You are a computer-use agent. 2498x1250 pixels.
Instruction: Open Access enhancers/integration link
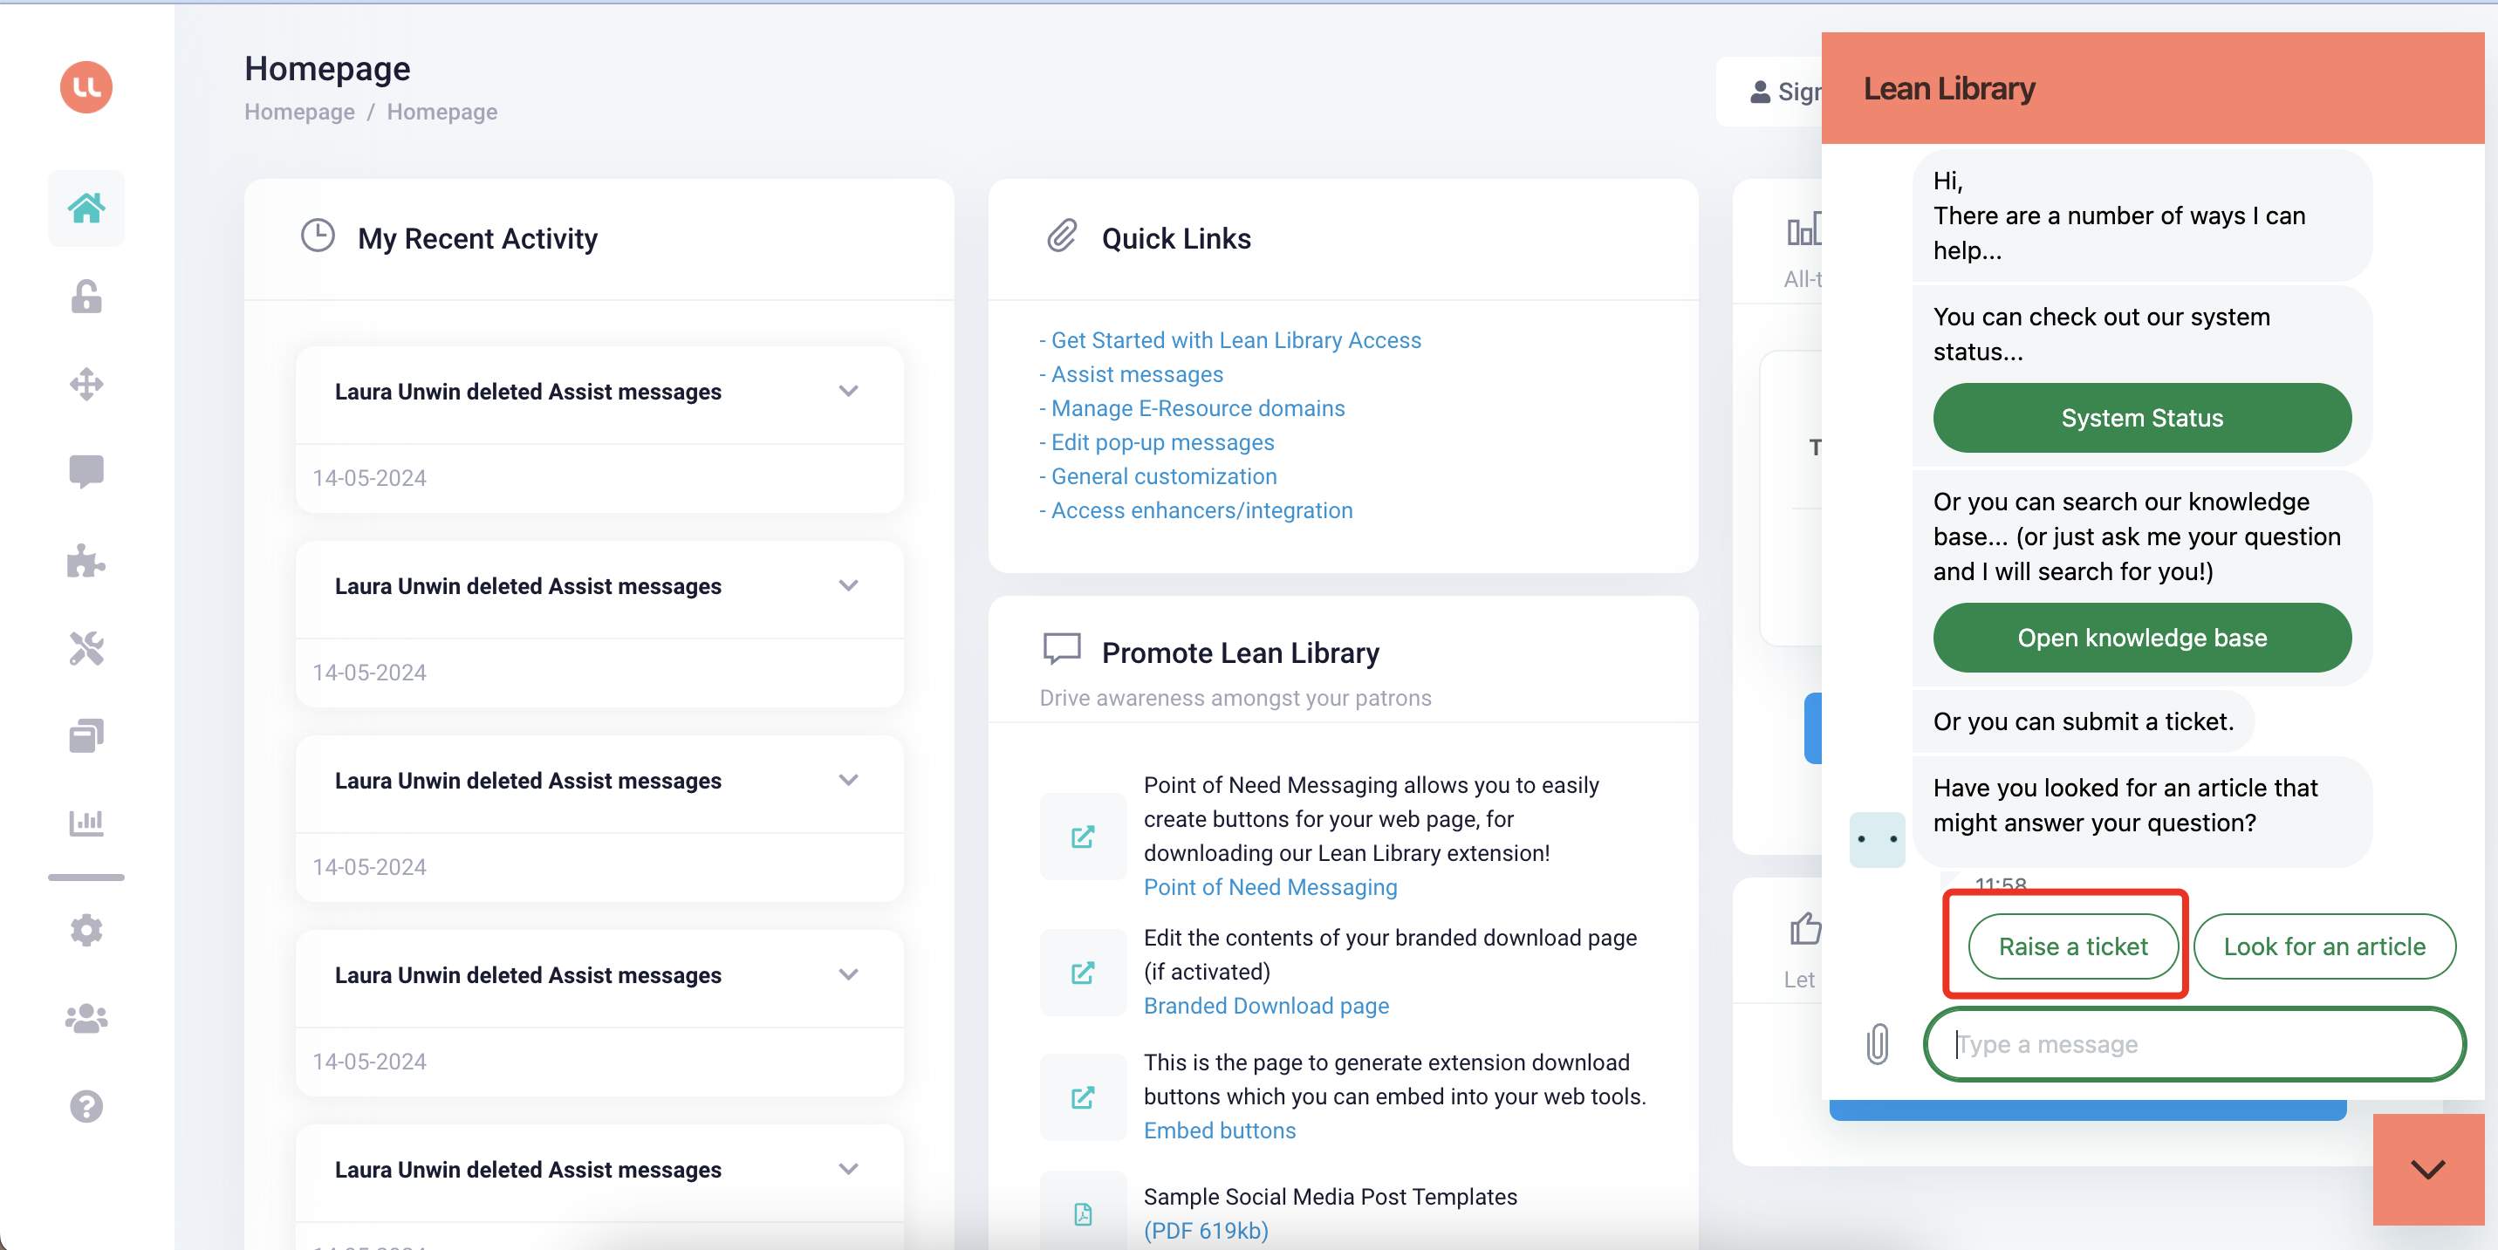click(x=1201, y=510)
